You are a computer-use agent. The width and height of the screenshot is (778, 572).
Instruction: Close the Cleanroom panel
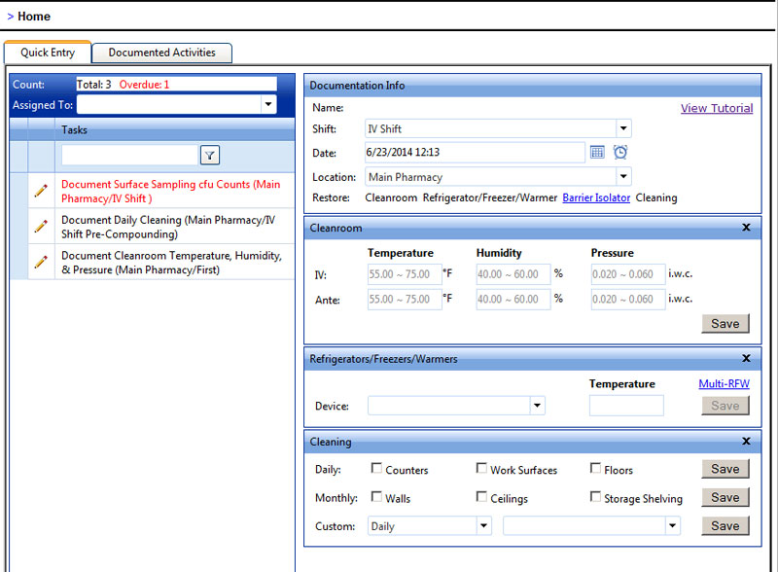point(746,228)
